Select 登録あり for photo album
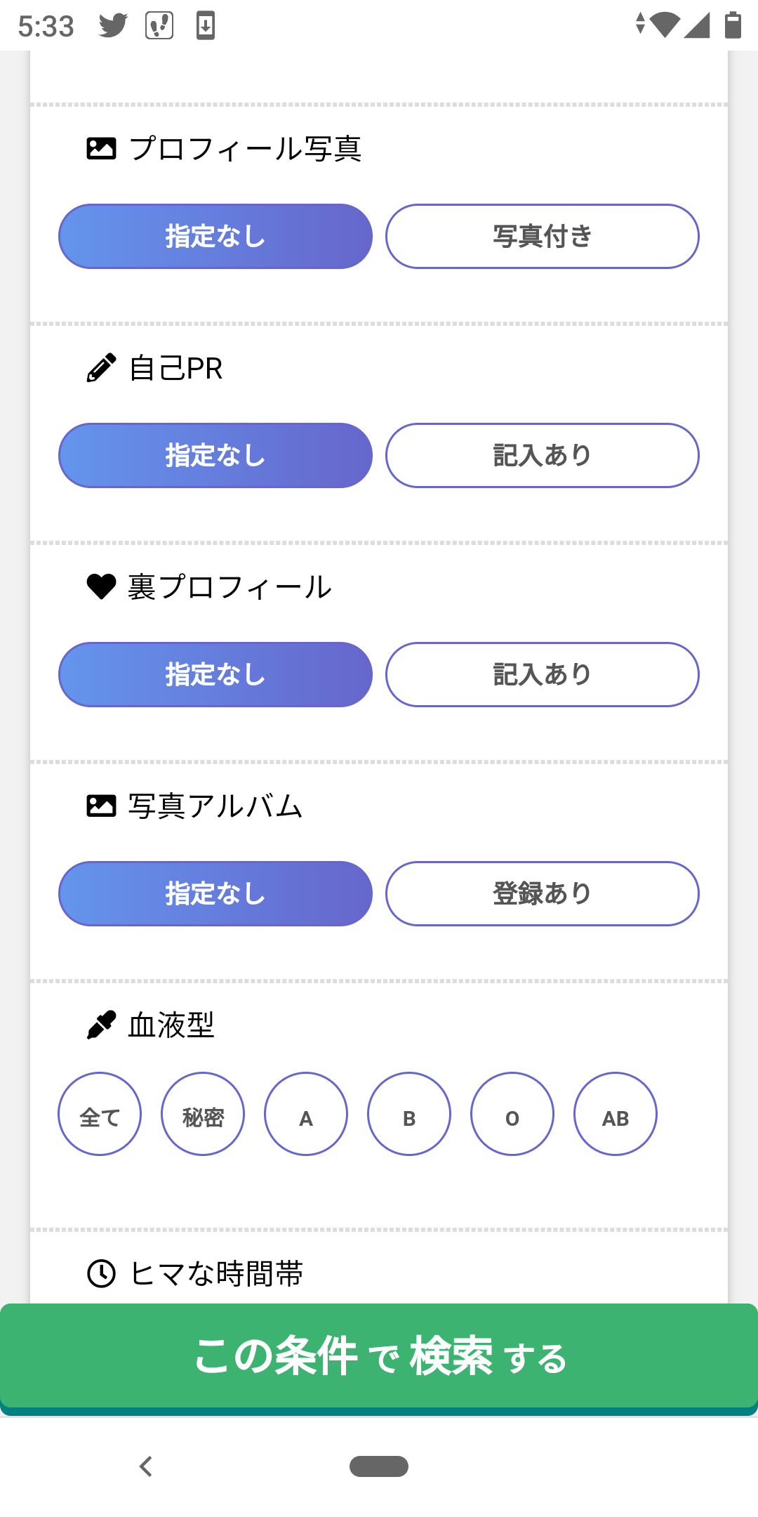 coord(542,894)
